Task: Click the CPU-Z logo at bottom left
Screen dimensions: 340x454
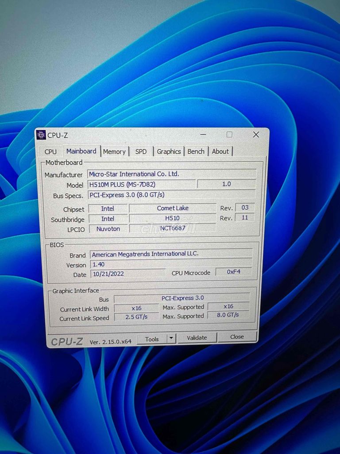Action: pos(67,342)
